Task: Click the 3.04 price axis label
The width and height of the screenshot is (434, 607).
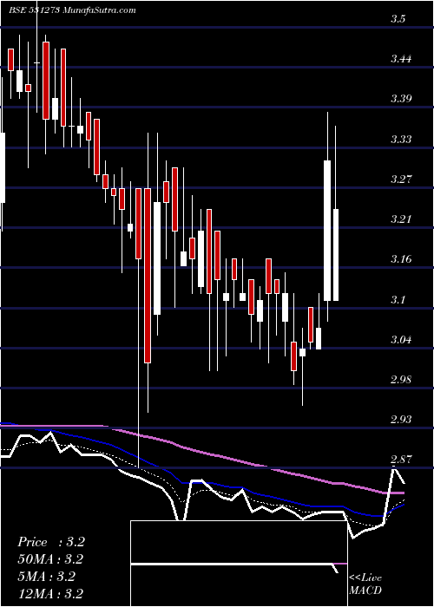Action: [401, 340]
